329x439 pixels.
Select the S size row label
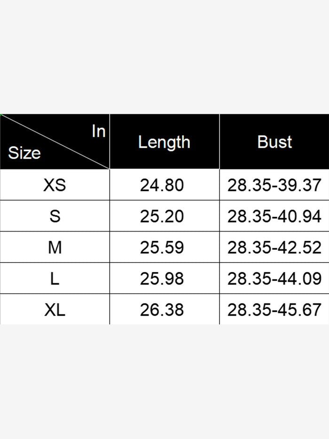(55, 216)
